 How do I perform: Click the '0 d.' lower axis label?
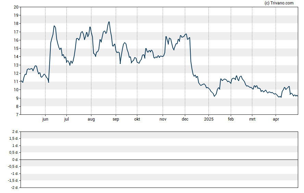(x=15, y=160)
